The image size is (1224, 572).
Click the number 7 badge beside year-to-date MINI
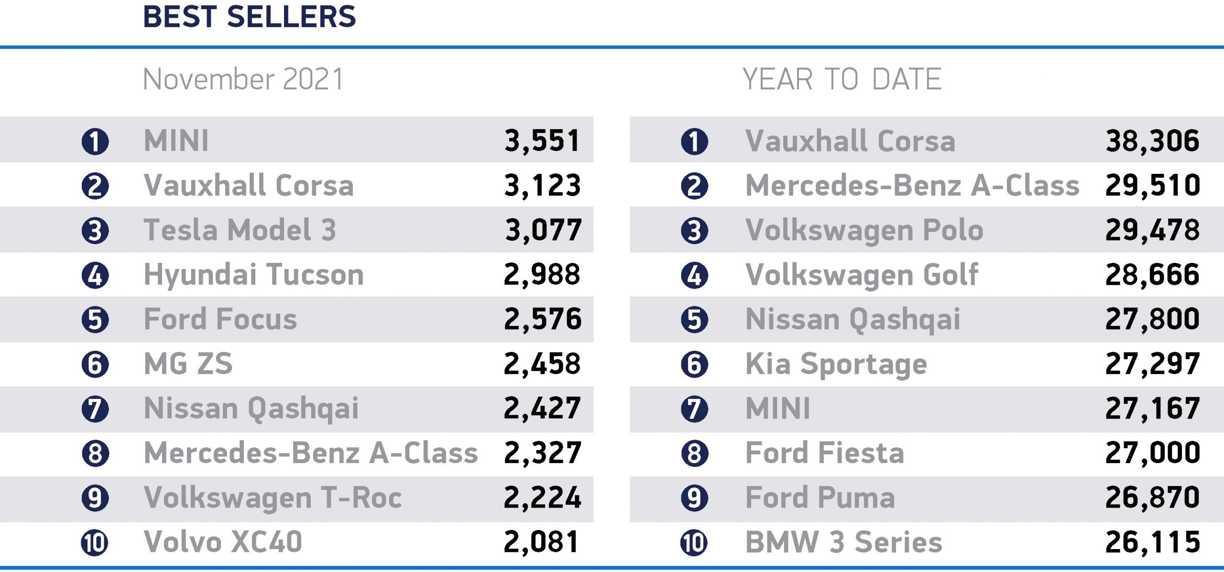point(694,409)
